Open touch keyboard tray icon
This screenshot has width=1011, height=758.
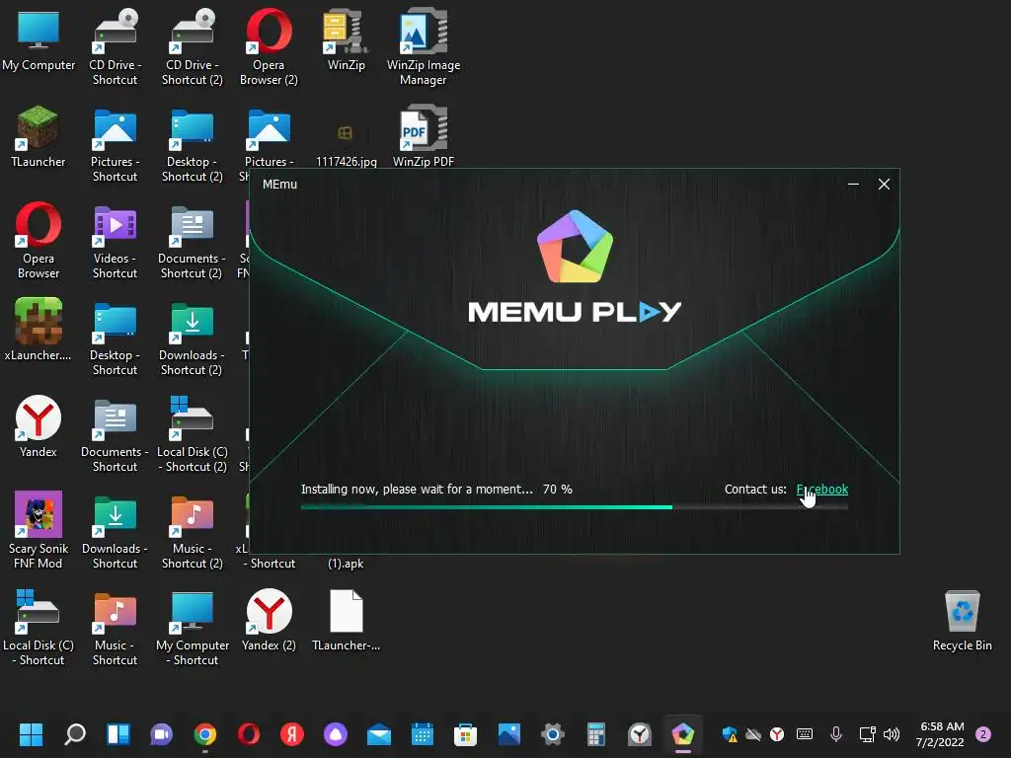tap(805, 734)
